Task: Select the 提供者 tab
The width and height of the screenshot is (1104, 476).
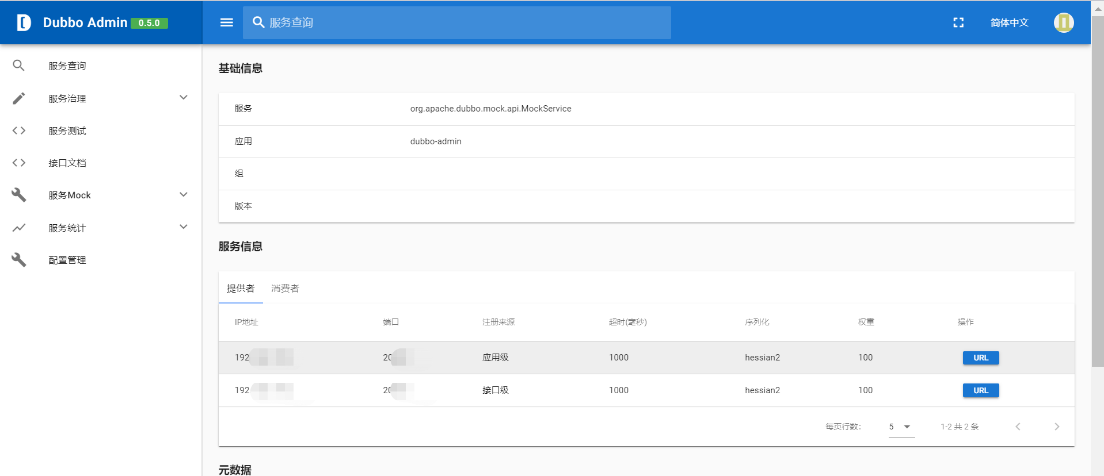Action: (x=241, y=288)
